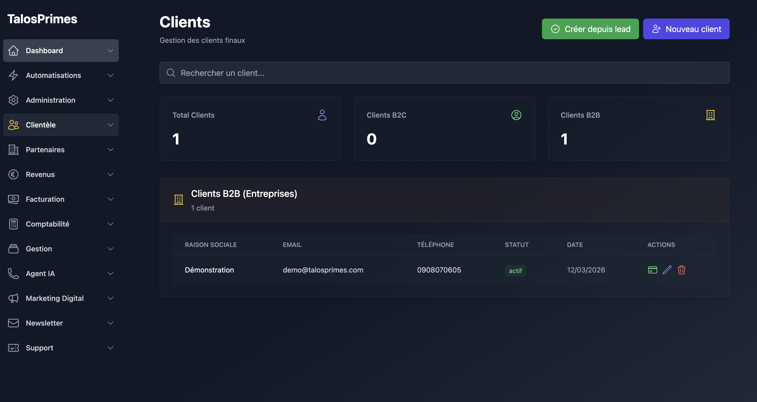Delete Démonstration client with trash icon
Image resolution: width=757 pixels, height=402 pixels.
[681, 270]
